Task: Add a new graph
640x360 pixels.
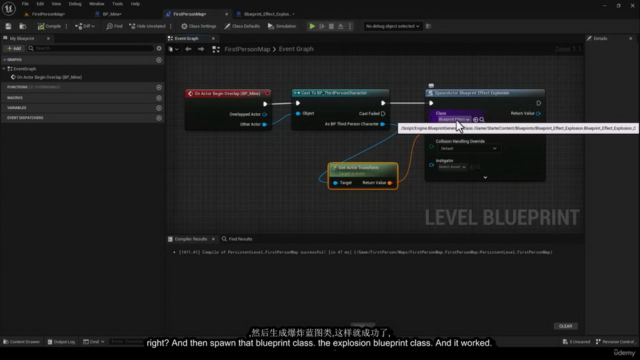Action: (x=159, y=60)
